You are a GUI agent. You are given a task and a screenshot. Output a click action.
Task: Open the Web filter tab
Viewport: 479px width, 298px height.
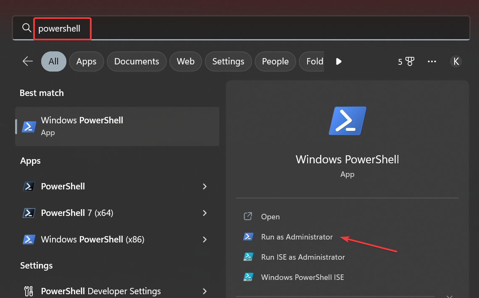(186, 61)
